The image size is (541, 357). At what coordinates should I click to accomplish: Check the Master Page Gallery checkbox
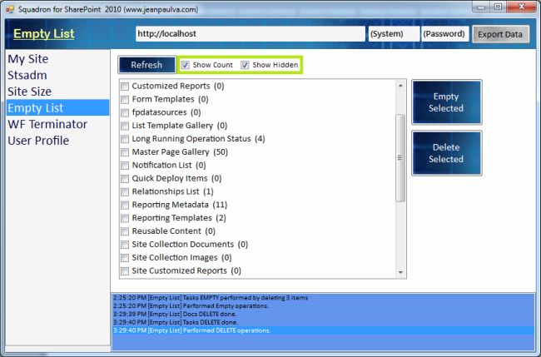point(125,152)
